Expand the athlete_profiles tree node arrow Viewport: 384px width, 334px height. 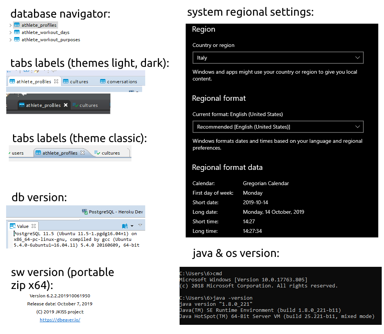(x=11, y=25)
